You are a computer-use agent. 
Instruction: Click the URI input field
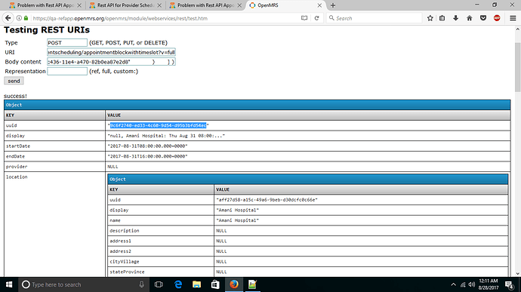111,52
